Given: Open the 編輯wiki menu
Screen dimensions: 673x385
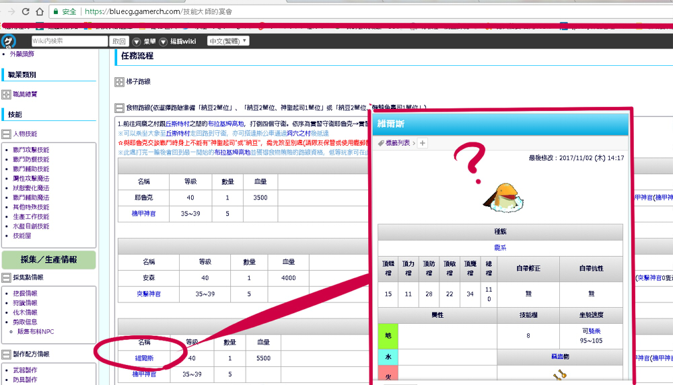Looking at the screenshot, I should [183, 42].
